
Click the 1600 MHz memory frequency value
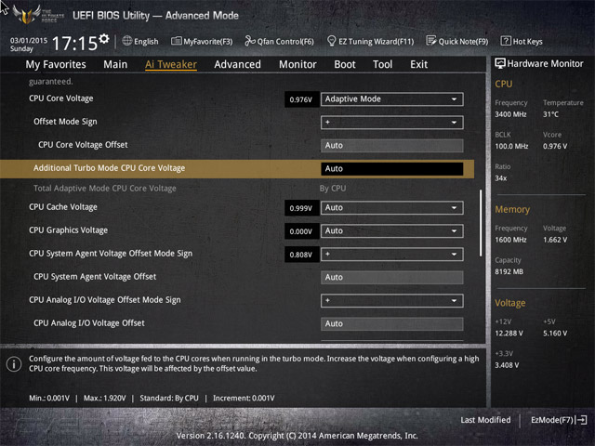click(510, 240)
